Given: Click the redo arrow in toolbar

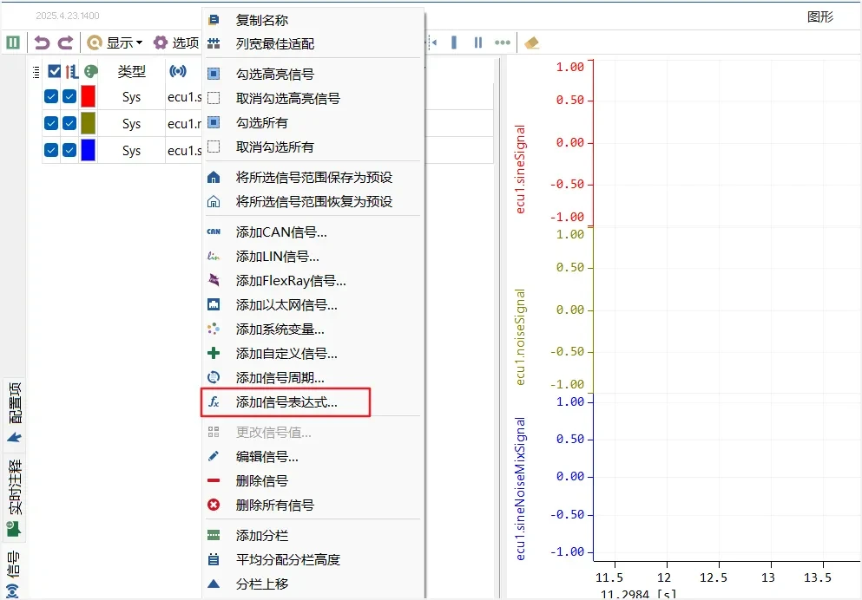Looking at the screenshot, I should coord(65,42).
